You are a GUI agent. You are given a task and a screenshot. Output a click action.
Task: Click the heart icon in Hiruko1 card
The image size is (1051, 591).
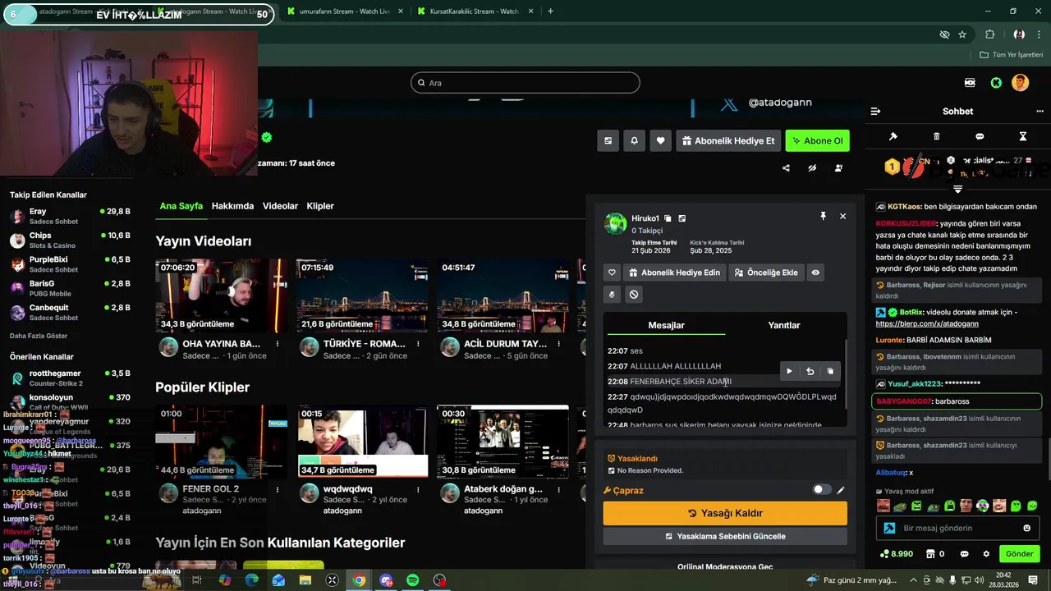pos(612,273)
